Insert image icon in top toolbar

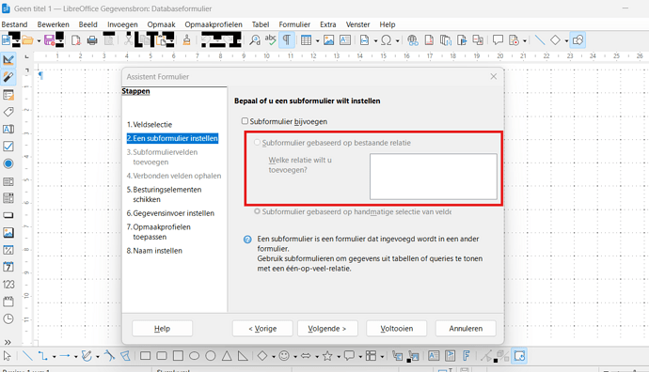pos(328,40)
